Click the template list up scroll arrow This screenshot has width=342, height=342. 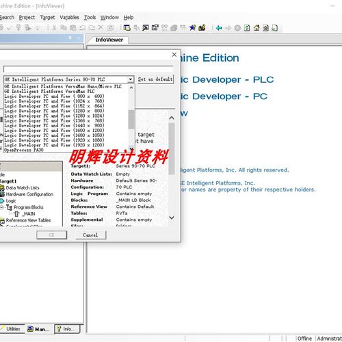coord(131,88)
